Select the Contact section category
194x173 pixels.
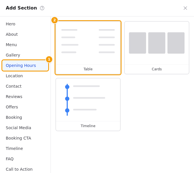[x=25, y=86]
